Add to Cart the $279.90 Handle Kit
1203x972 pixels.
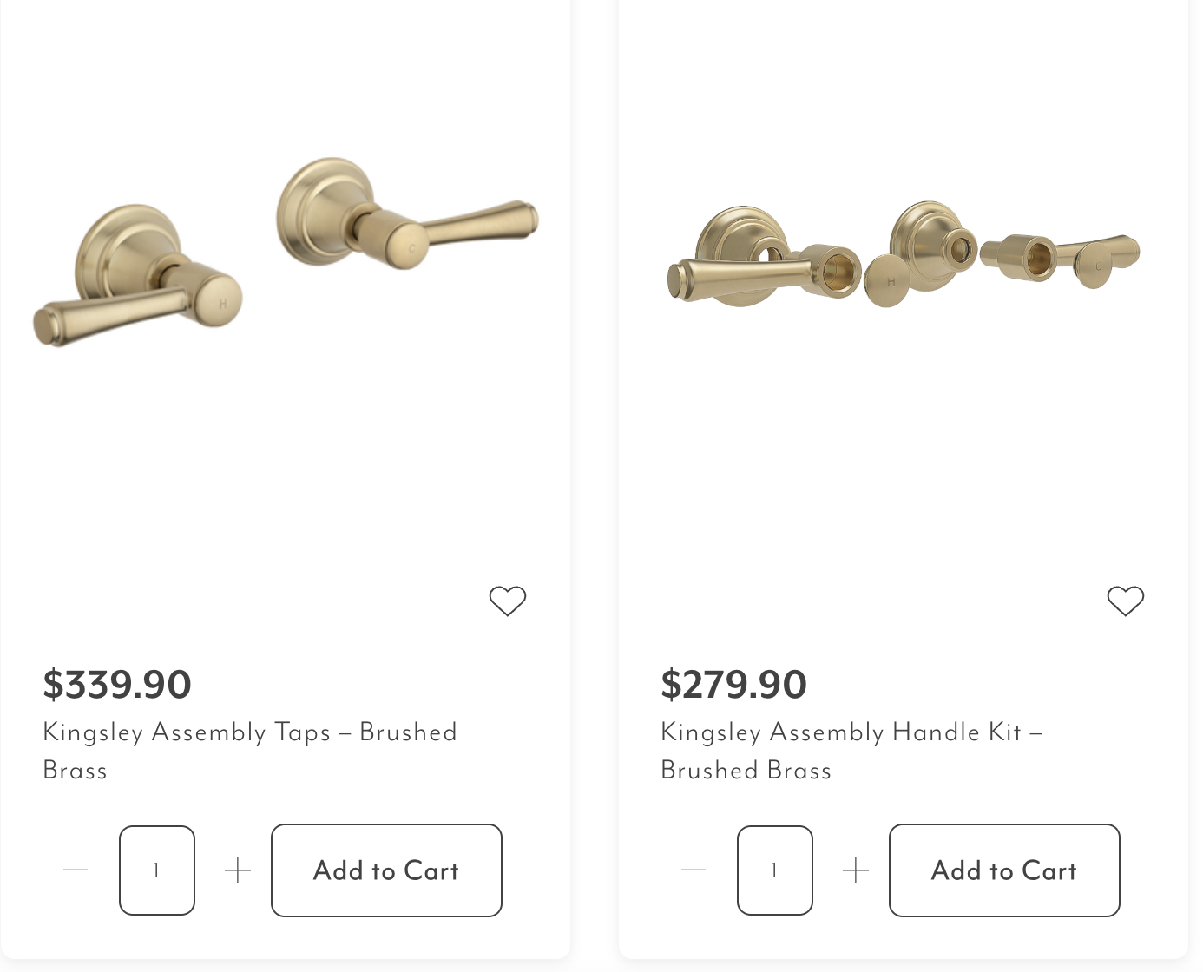(1004, 870)
